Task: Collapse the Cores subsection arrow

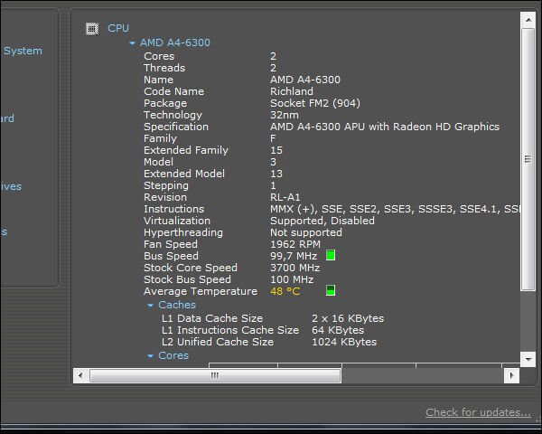Action: pos(150,355)
